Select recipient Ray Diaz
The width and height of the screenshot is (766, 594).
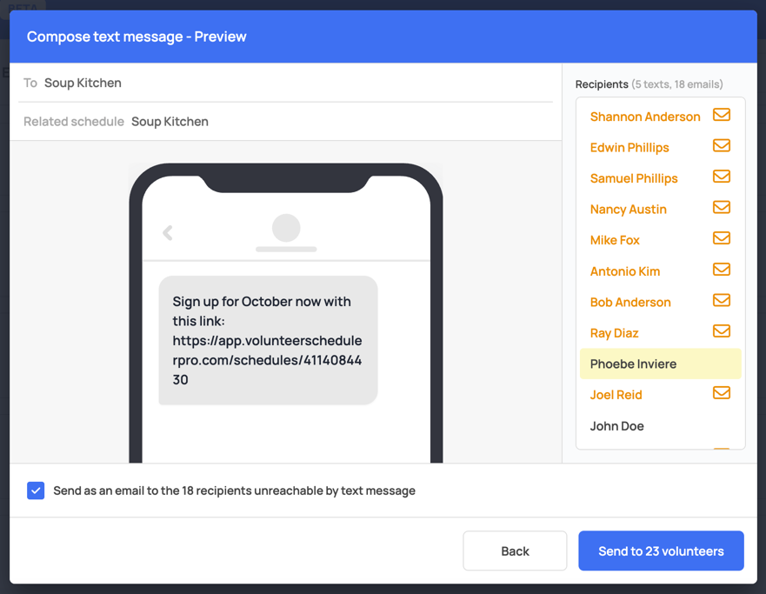tap(614, 333)
